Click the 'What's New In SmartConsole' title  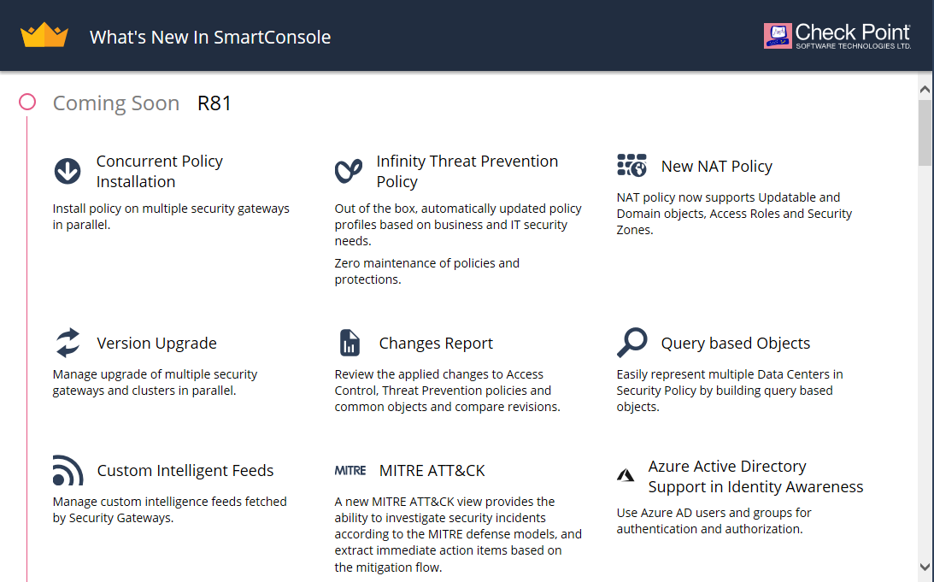[210, 37]
